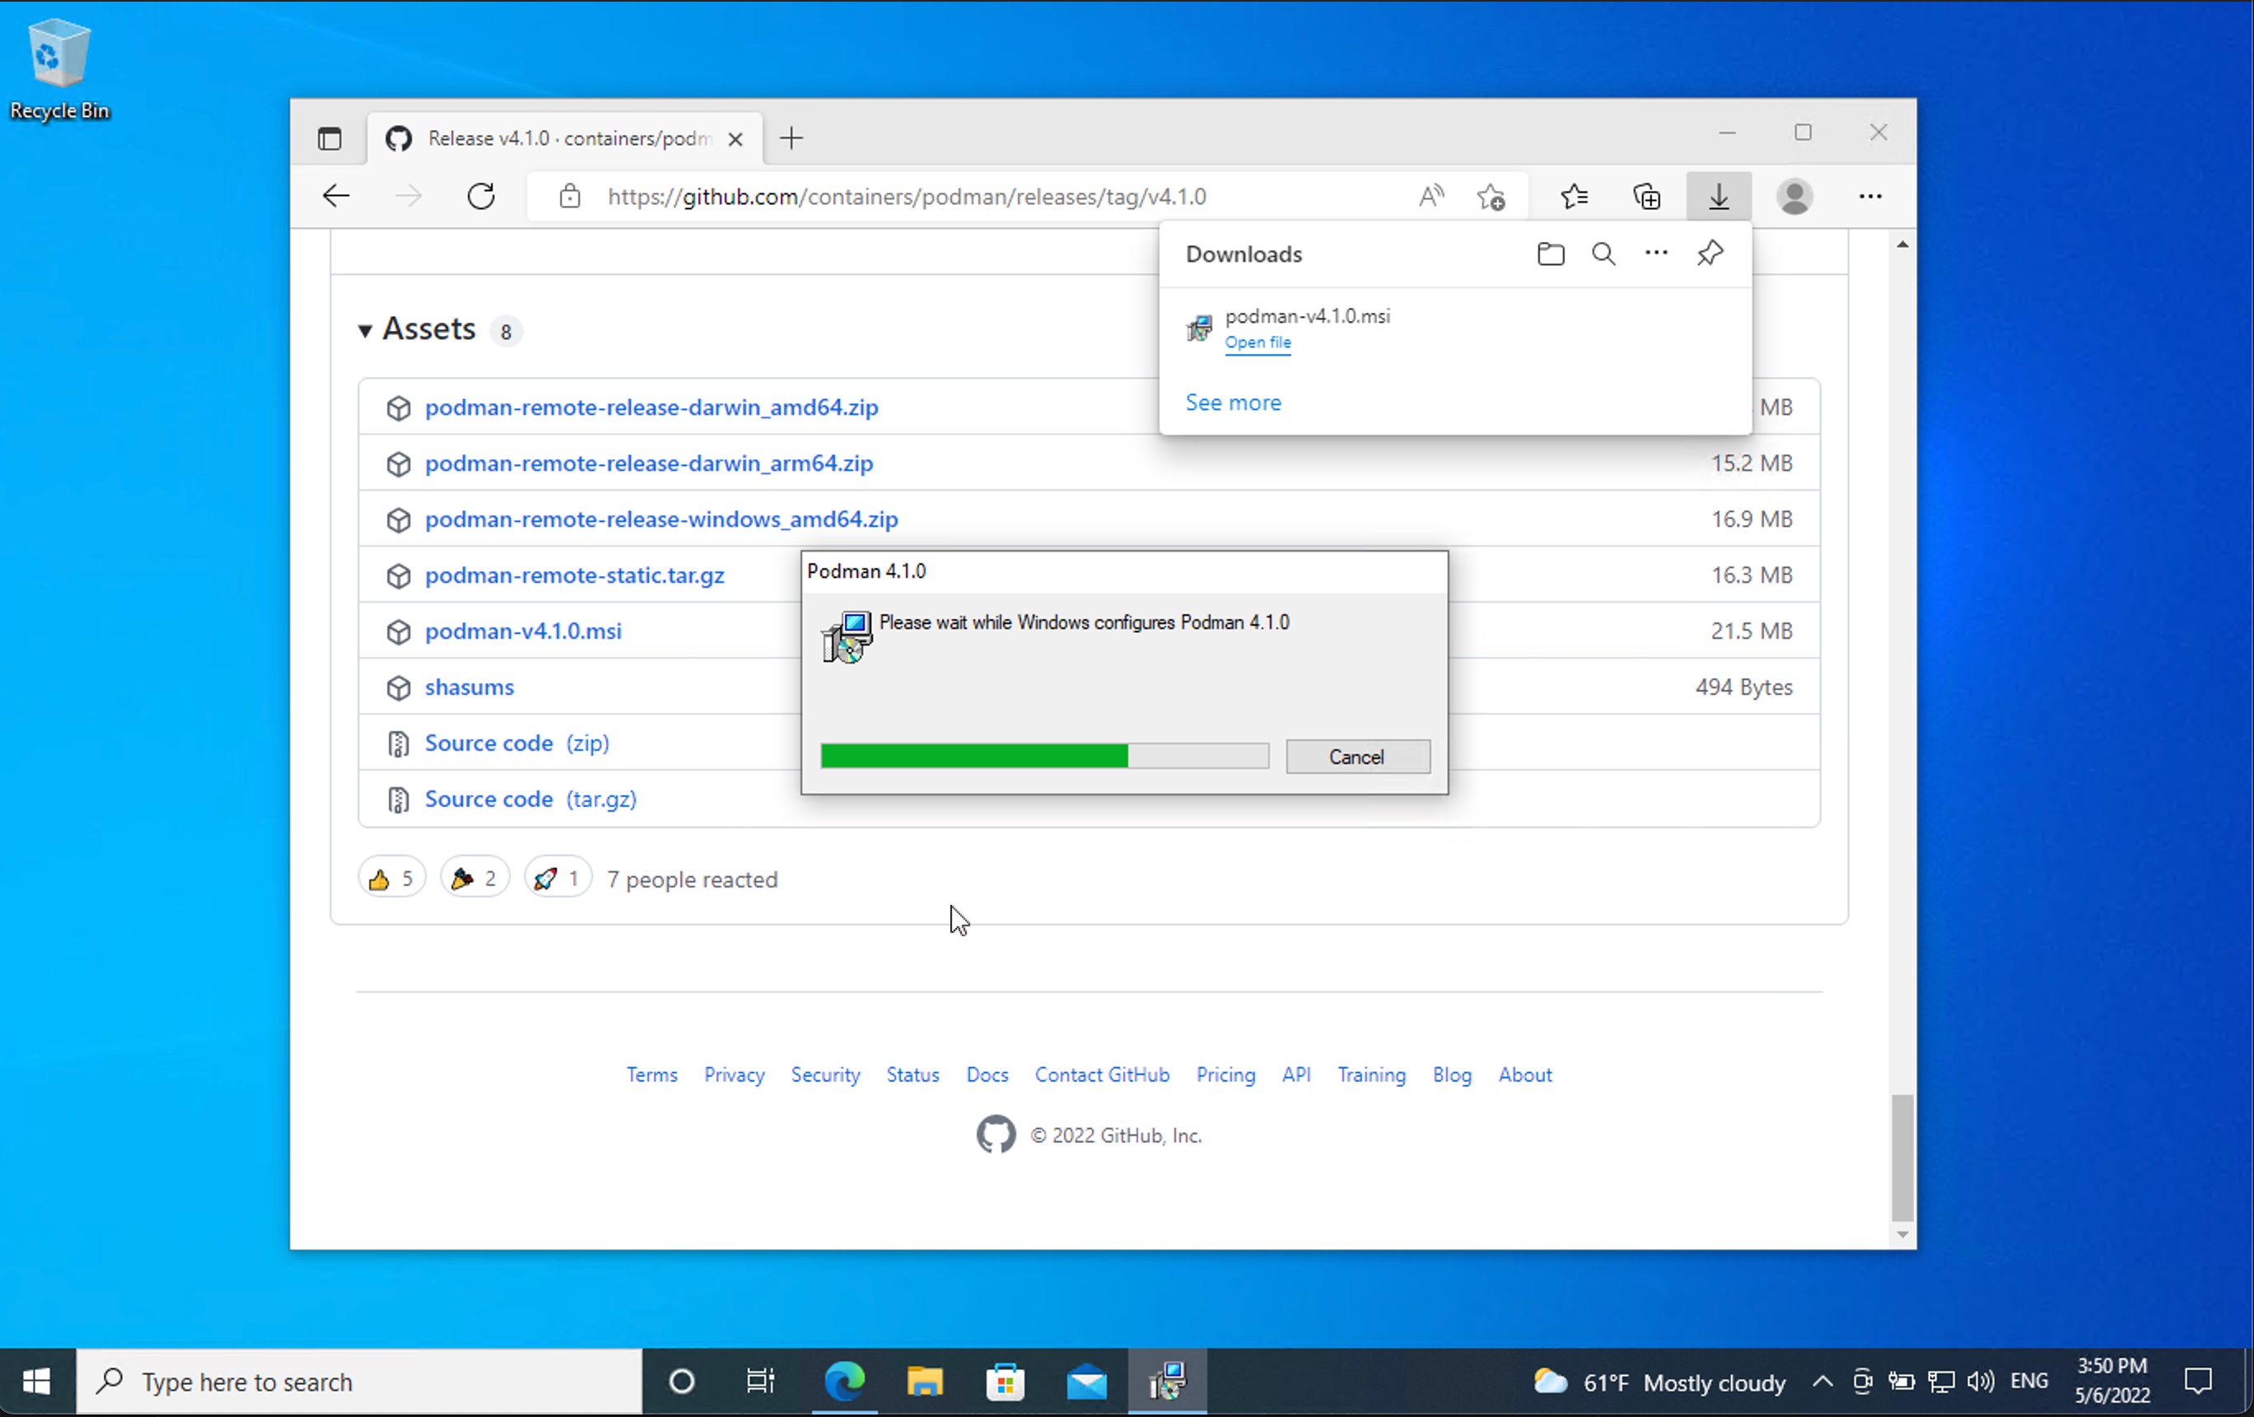This screenshot has width=2254, height=1417.
Task: Scroll the page assets list down
Action: (1900, 1234)
